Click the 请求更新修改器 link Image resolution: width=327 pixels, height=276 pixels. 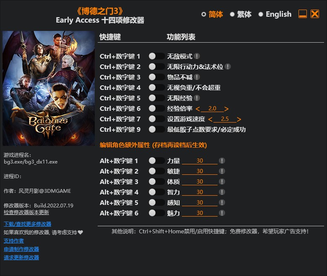pyautogui.click(x=21, y=258)
